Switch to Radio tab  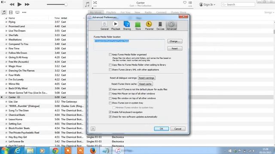(x=148, y=12)
